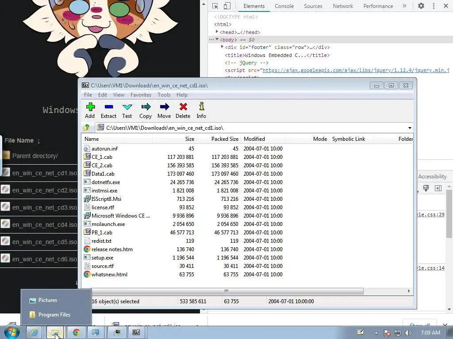Sort by the Modified column header
Screen dimensions: 453x339
pyautogui.click(x=263, y=139)
